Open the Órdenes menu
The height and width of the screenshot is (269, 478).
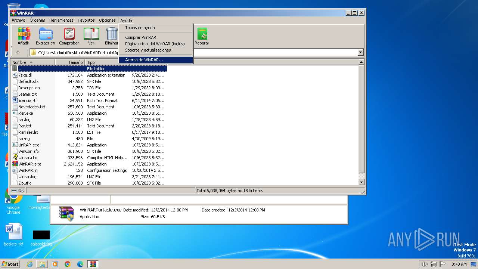coord(37,20)
